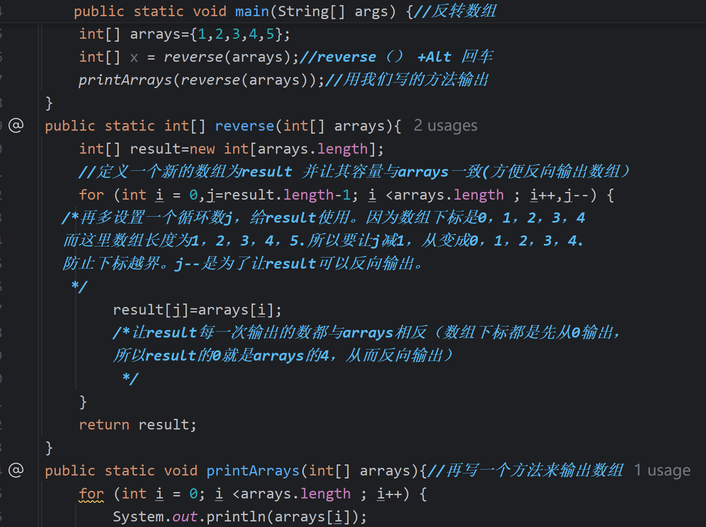Click the 'printArrays(reverse(arrays))' call

click(x=198, y=80)
